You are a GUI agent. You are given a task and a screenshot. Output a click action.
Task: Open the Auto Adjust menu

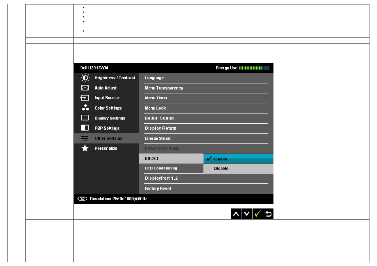coord(107,88)
